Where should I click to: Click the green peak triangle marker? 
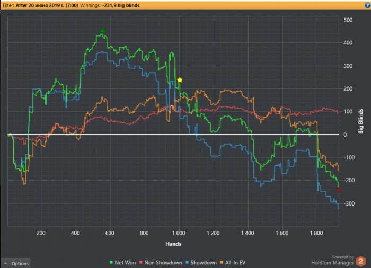[103, 31]
